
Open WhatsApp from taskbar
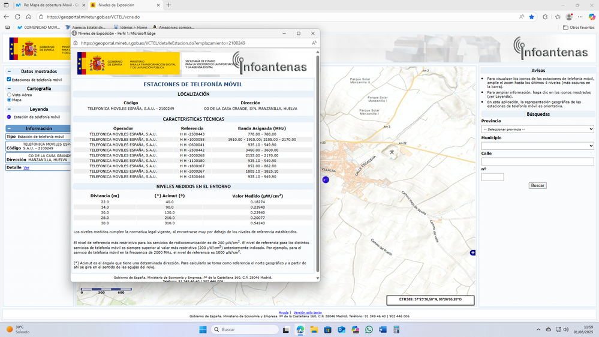(x=369, y=329)
